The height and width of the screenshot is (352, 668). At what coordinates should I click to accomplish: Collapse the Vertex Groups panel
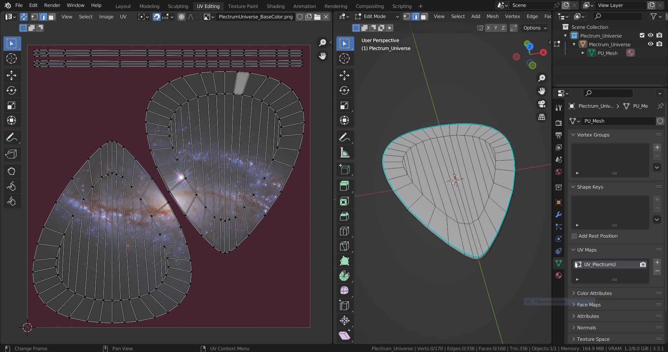point(573,135)
